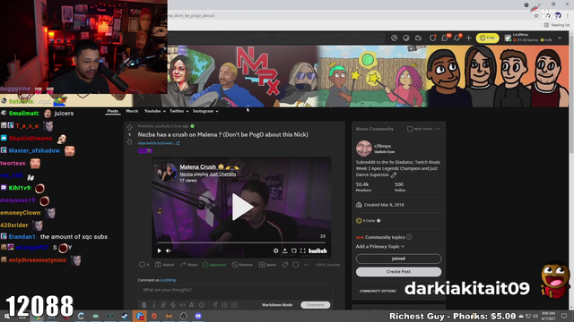Select the Posts tab
This screenshot has height=322, width=574.
pyautogui.click(x=113, y=111)
